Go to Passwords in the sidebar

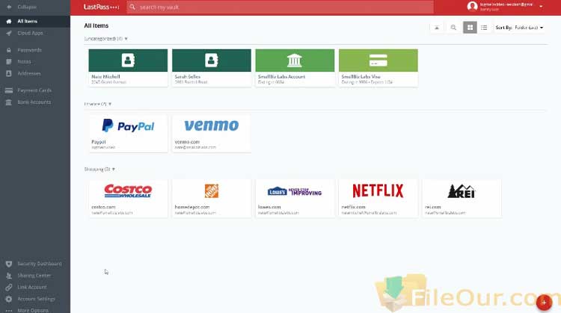[35, 50]
